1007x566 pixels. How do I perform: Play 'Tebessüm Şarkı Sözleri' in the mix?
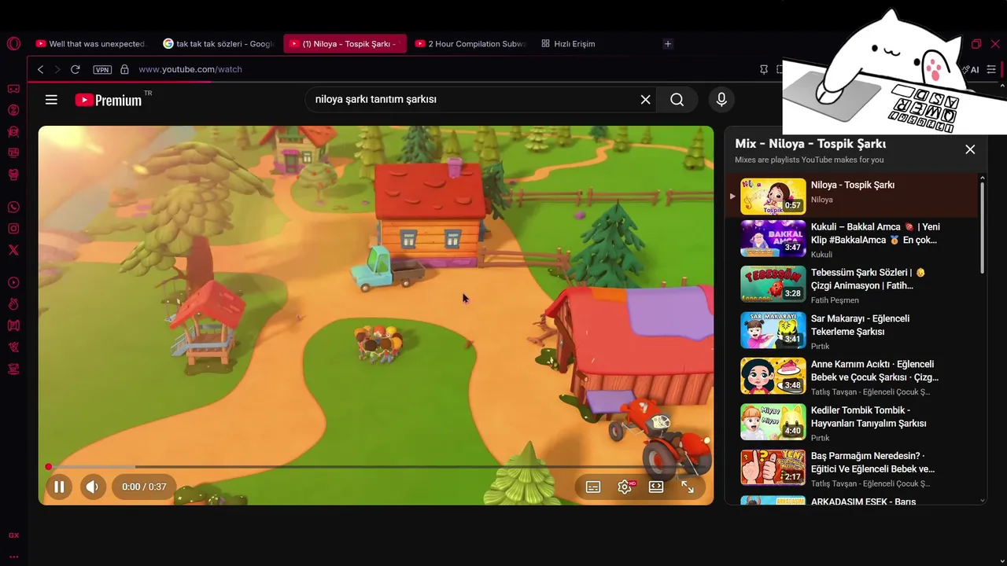(x=851, y=285)
